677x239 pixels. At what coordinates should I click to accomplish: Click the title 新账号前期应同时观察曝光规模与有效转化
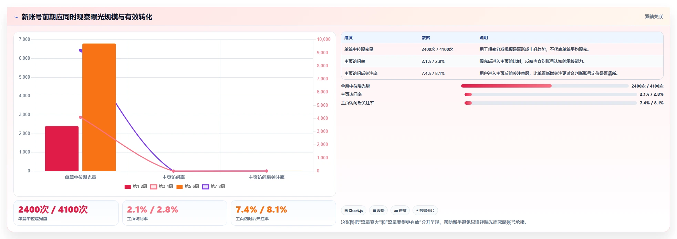pyautogui.click(x=87, y=17)
